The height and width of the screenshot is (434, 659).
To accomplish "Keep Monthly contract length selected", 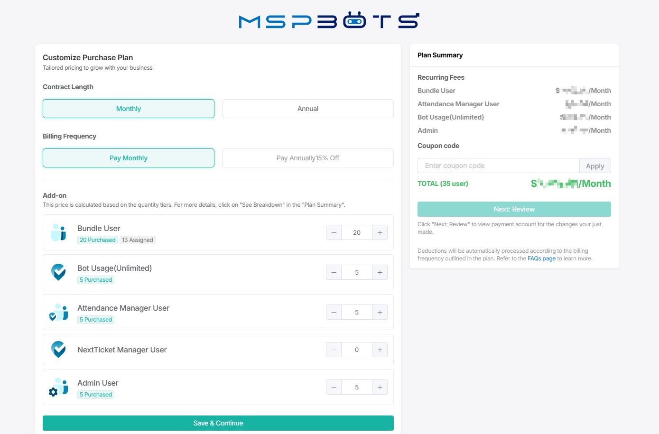I will point(128,108).
